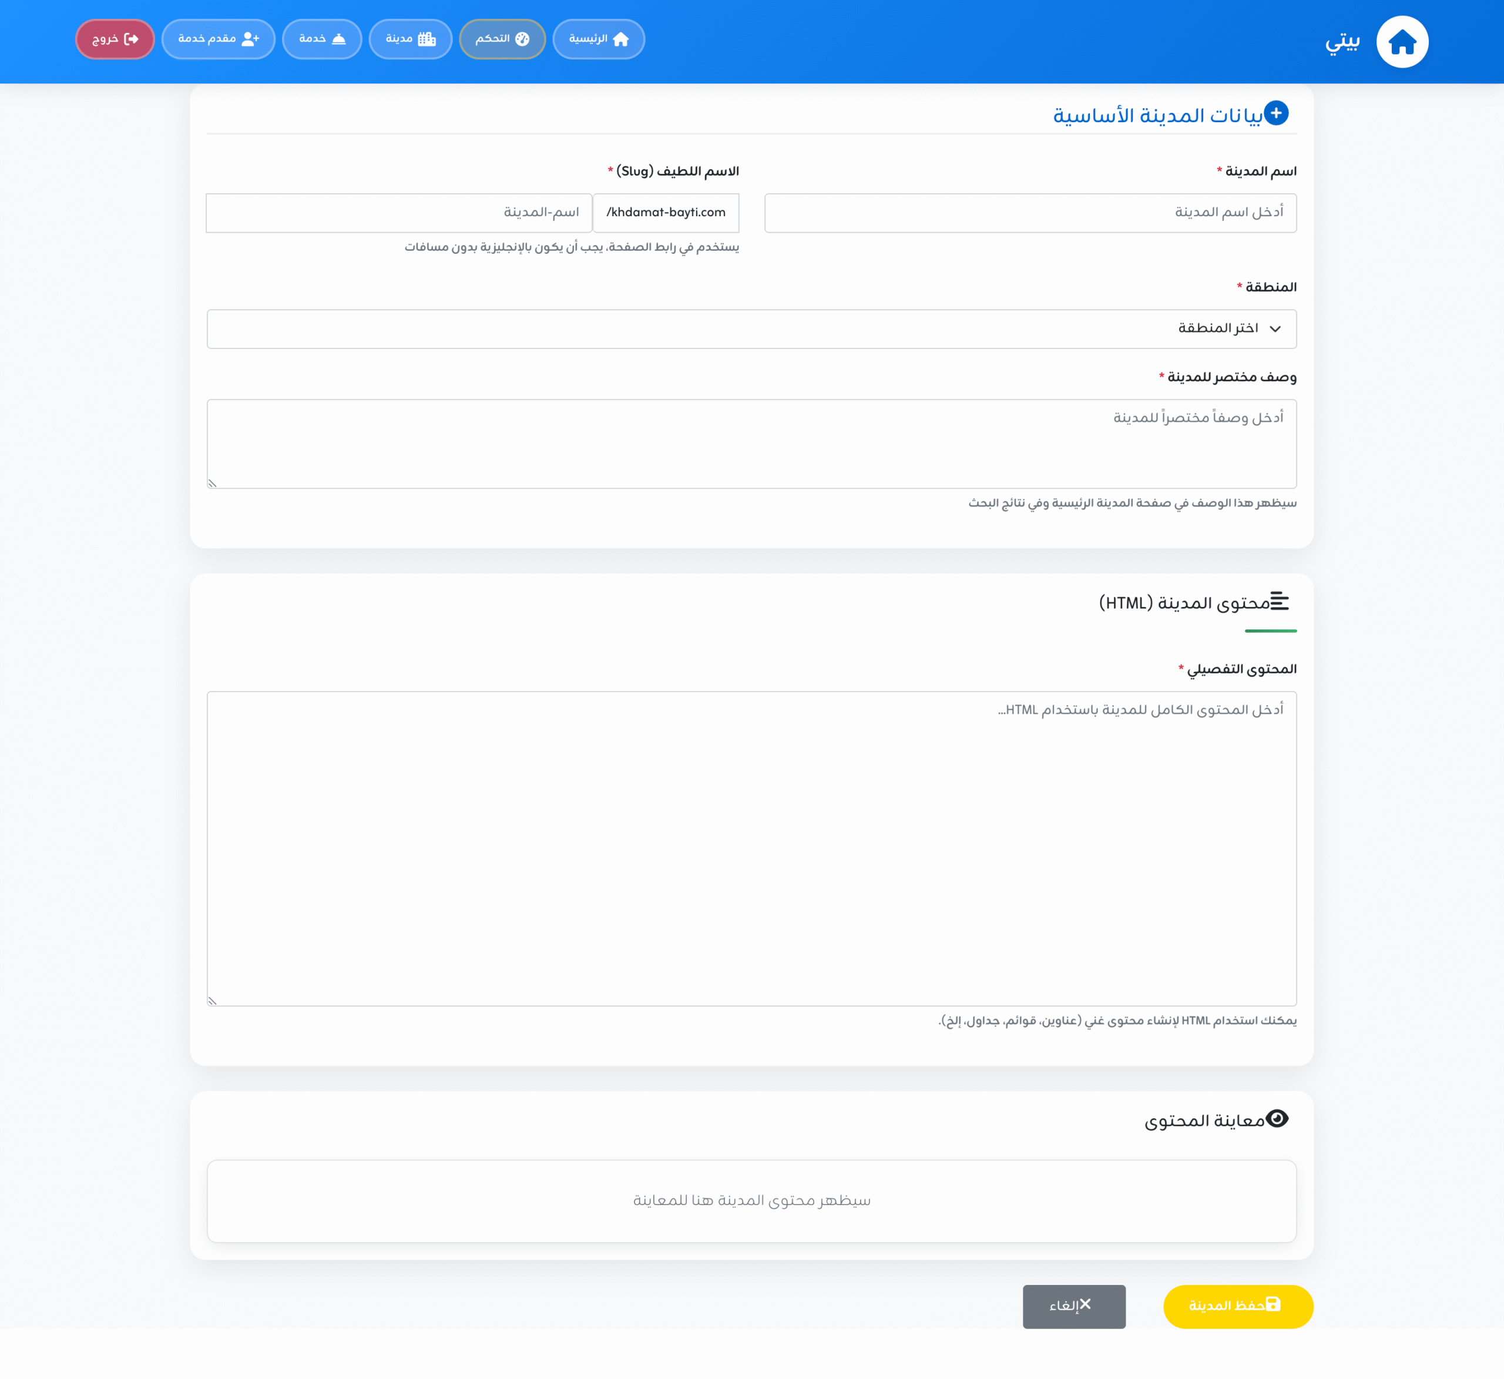1504x1379 pixels.
Task: Click the chevron arrow of region select
Action: tap(1275, 328)
